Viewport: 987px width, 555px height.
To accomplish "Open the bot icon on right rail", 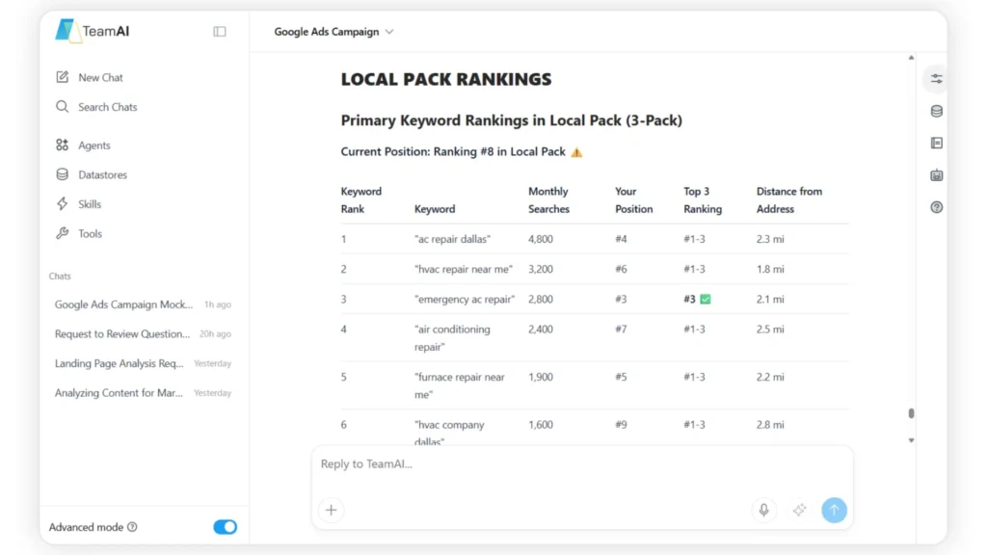I will click(x=937, y=175).
